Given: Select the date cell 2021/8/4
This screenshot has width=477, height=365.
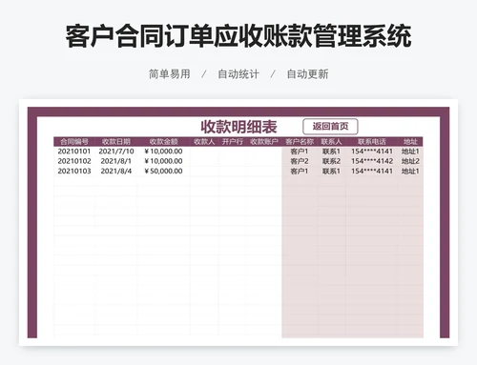Looking at the screenshot, I should click(x=116, y=171).
